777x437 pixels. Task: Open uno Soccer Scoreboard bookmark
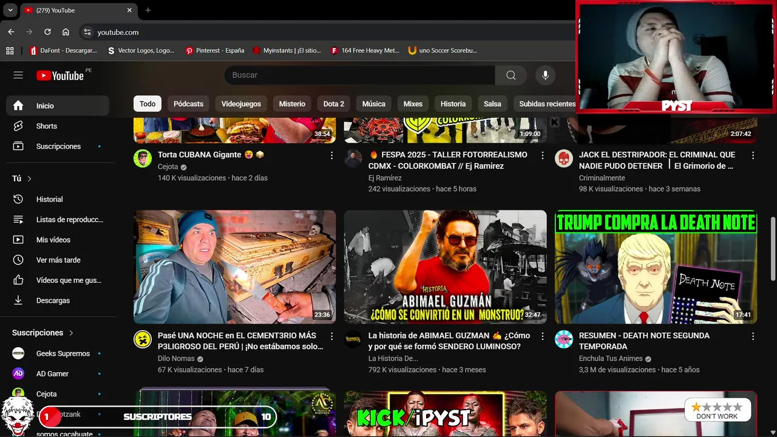point(443,50)
